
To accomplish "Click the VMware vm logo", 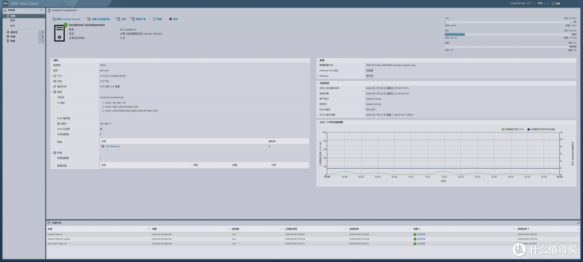I will pyautogui.click(x=5, y=3).
